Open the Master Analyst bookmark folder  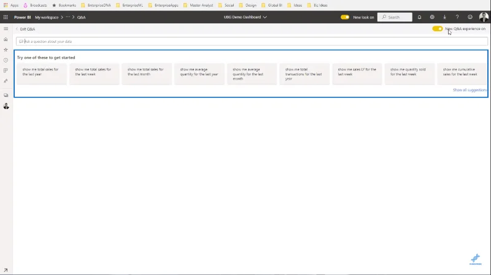(x=198, y=6)
